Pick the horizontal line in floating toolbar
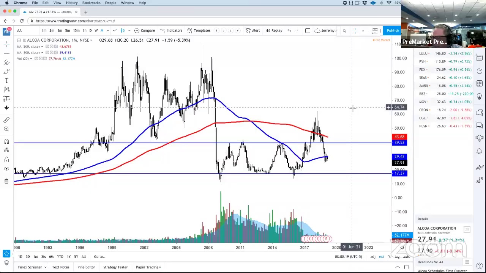This screenshot has height=273, width=486. [x=364, y=30]
